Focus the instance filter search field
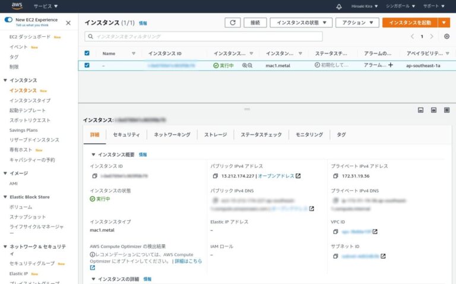The width and height of the screenshot is (456, 284). pos(204,36)
